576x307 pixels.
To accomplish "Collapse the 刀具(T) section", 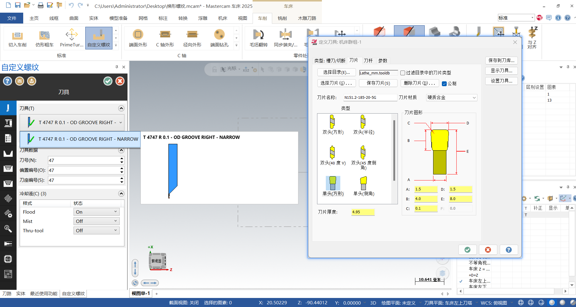I will pos(121,108).
